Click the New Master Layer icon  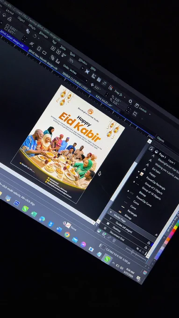pos(104,234)
